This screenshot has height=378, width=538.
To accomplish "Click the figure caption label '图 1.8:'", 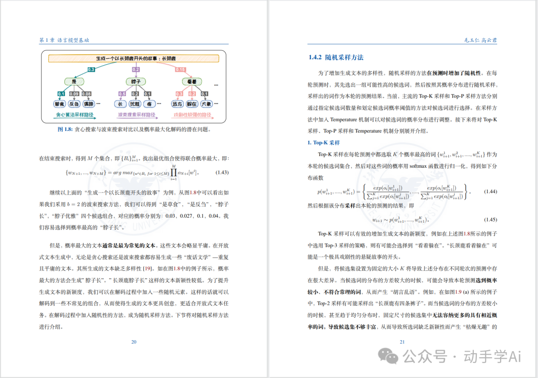I will [x=65, y=129].
